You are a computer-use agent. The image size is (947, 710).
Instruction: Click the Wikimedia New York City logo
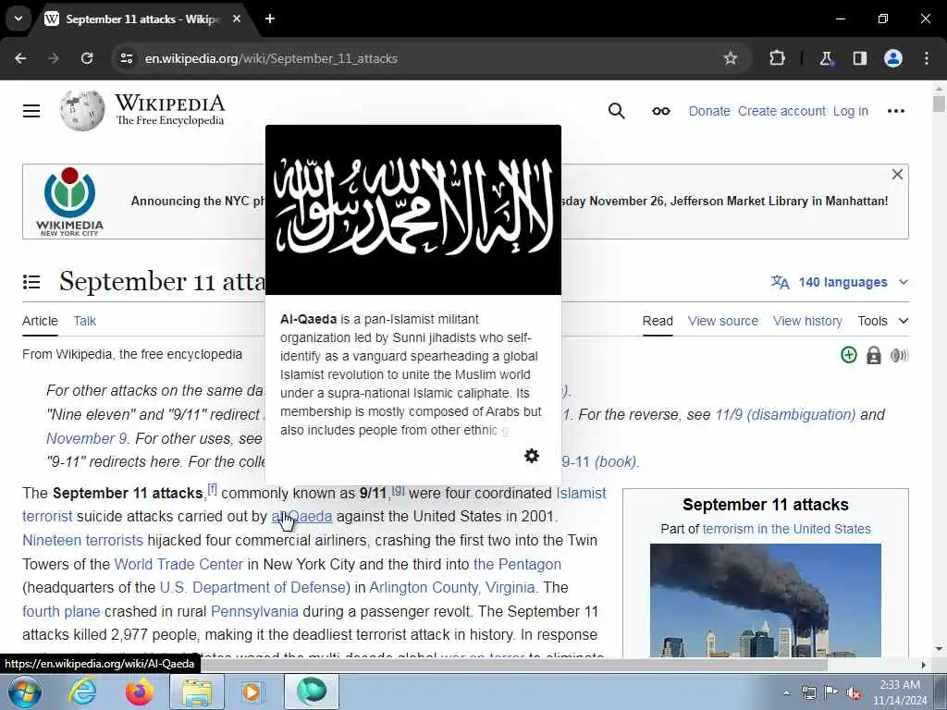(69, 202)
